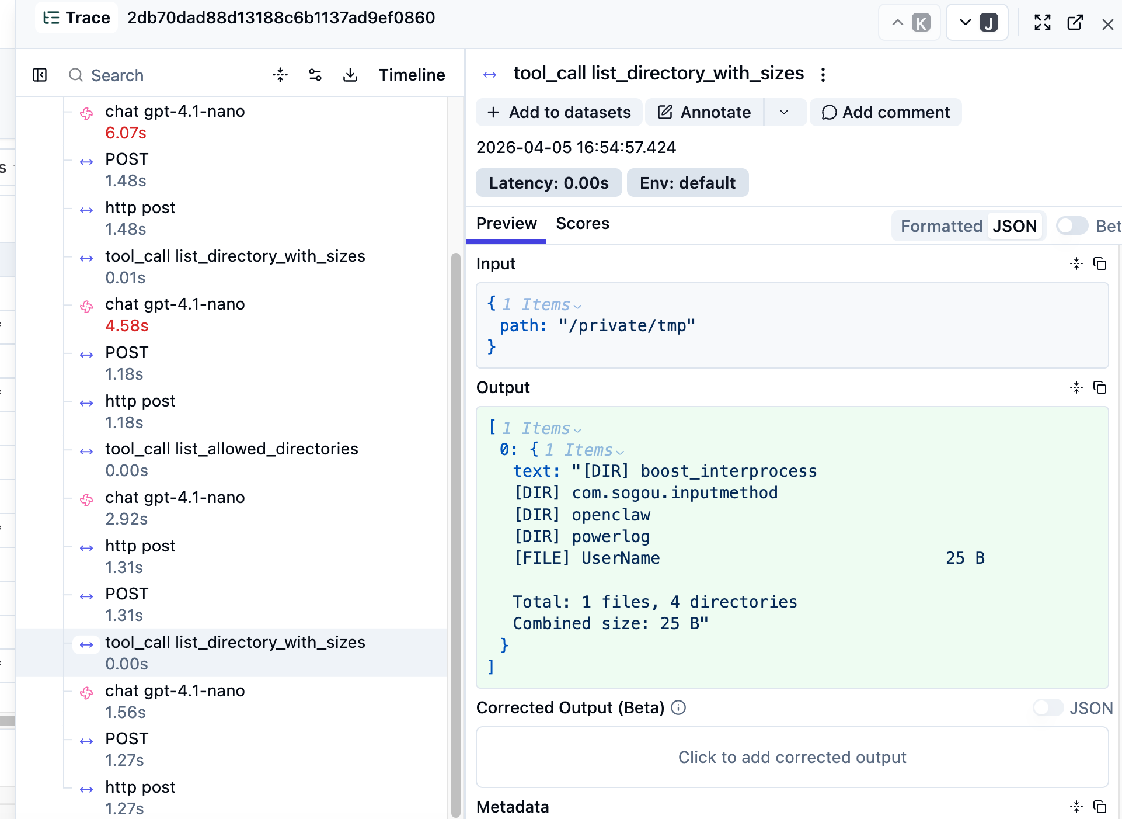Open trace in new window icon
The width and height of the screenshot is (1122, 819).
(1075, 23)
